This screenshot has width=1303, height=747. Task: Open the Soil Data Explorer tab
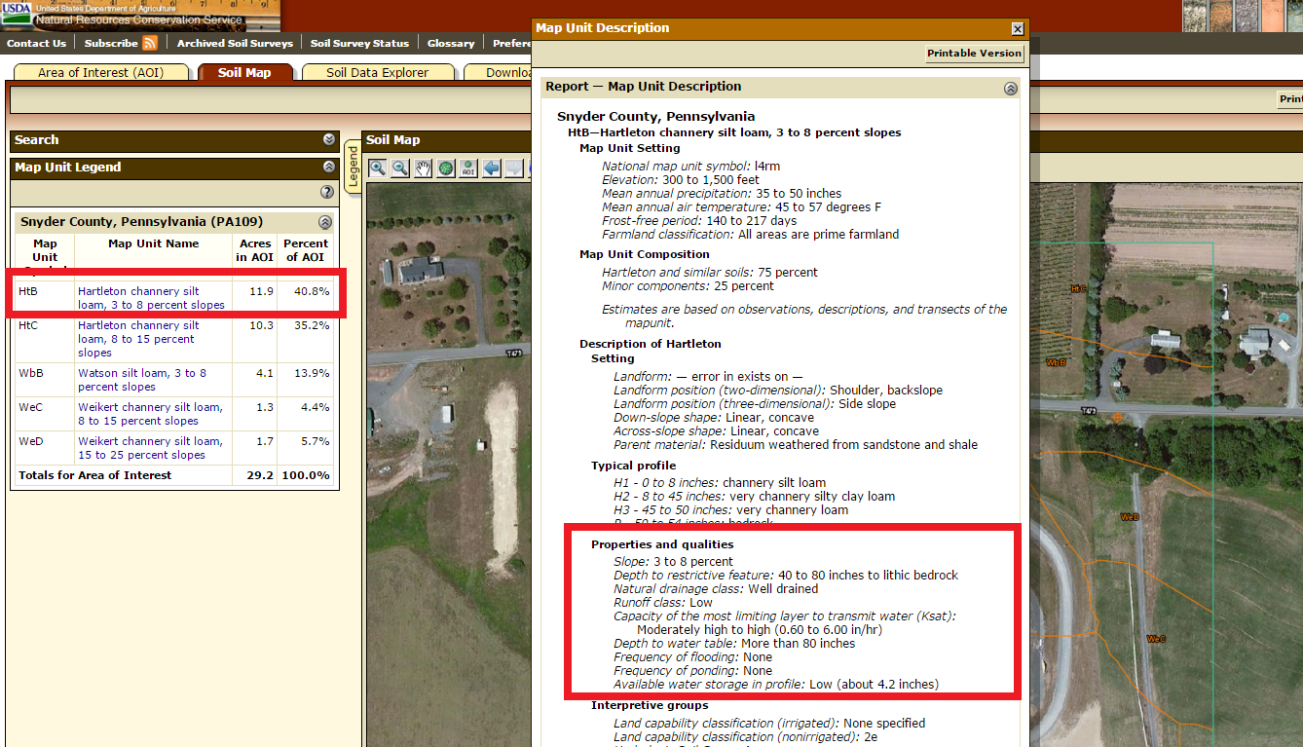coord(377,73)
